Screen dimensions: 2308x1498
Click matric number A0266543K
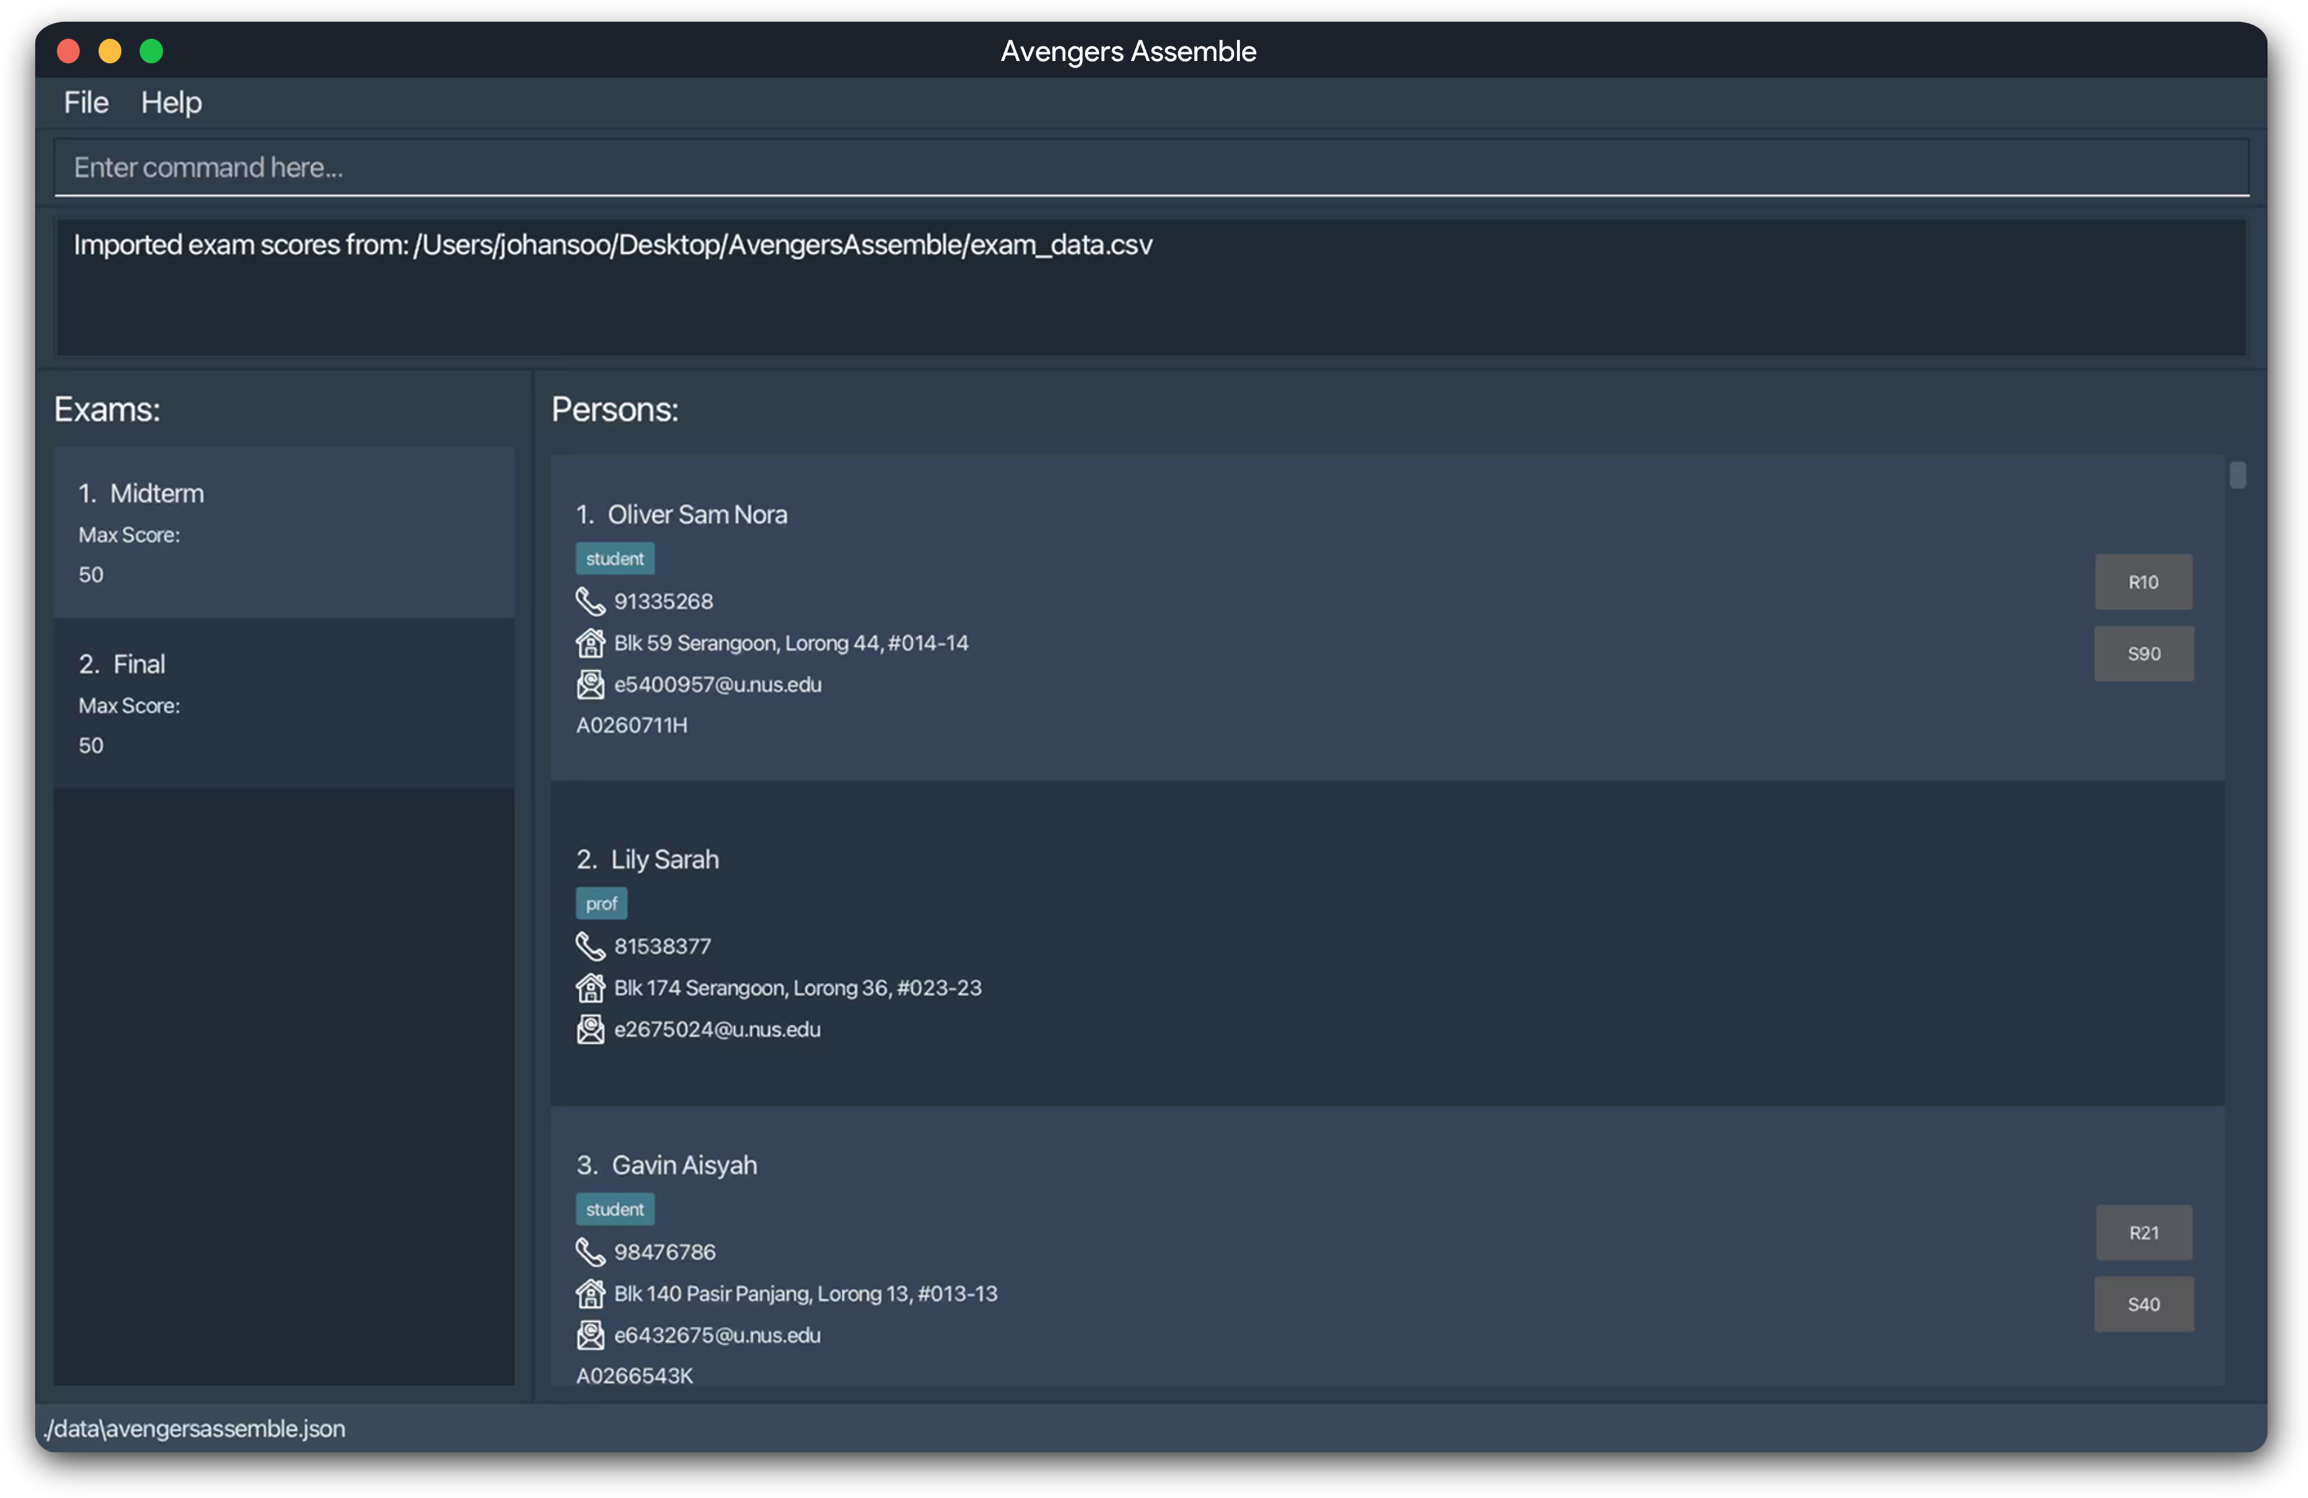point(634,1376)
